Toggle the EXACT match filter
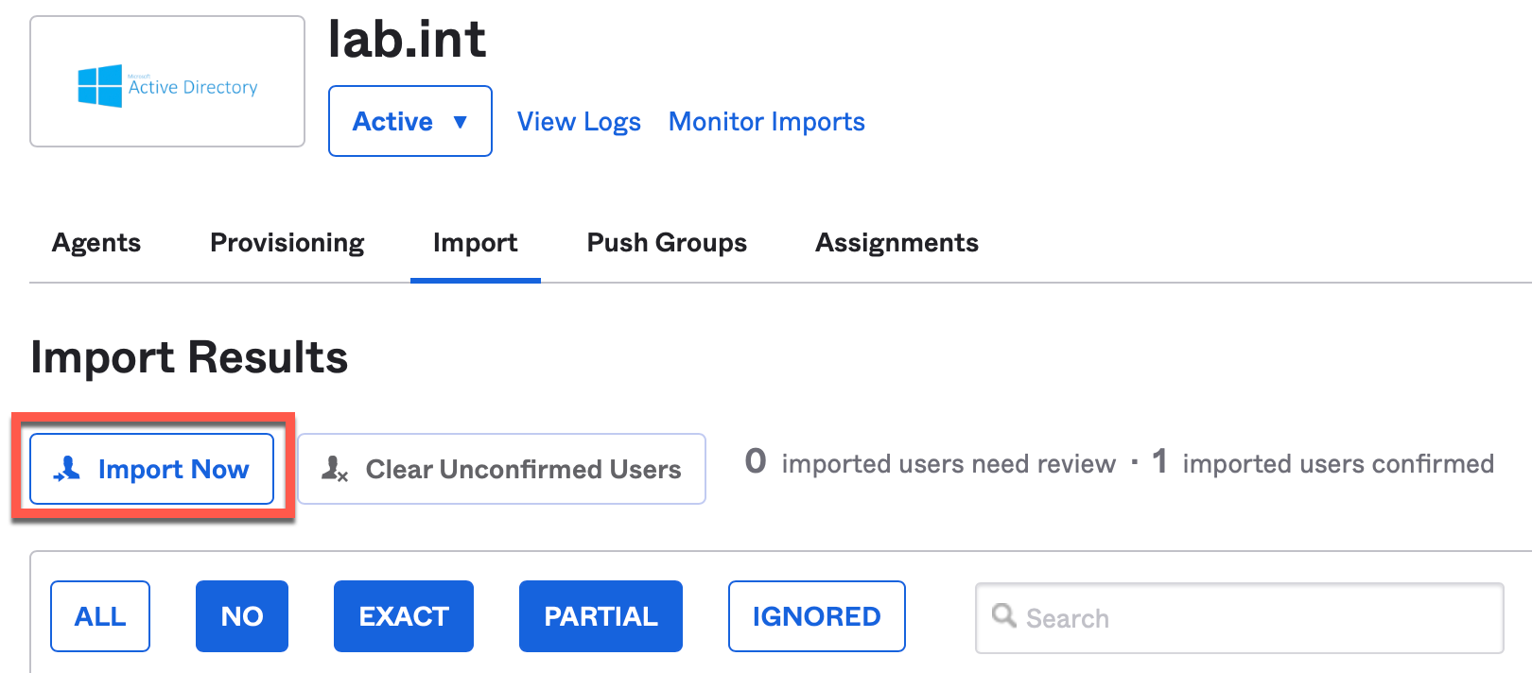 tap(404, 616)
